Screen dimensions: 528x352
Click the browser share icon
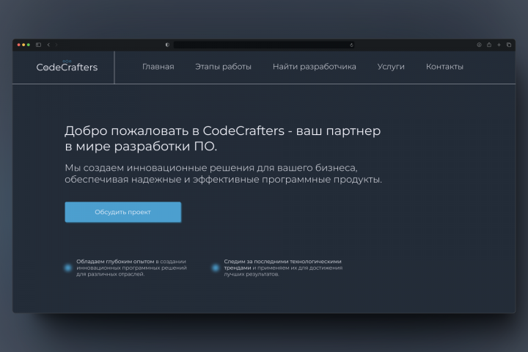coord(489,45)
